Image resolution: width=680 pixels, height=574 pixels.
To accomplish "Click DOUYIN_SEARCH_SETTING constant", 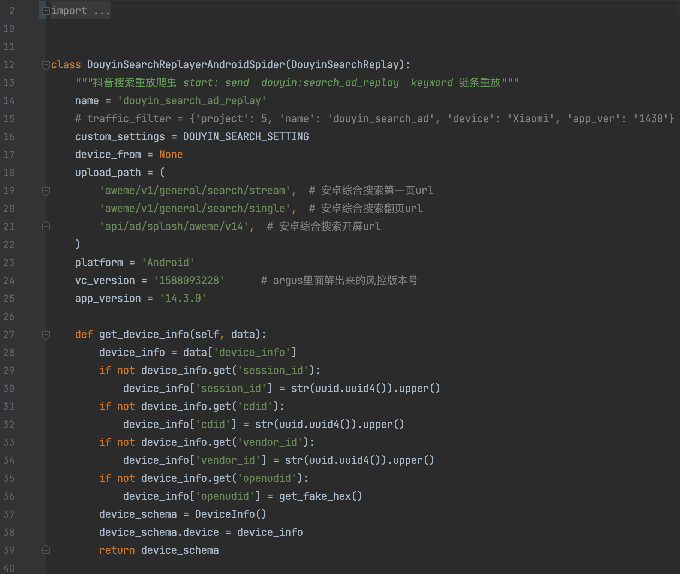I will click(246, 137).
